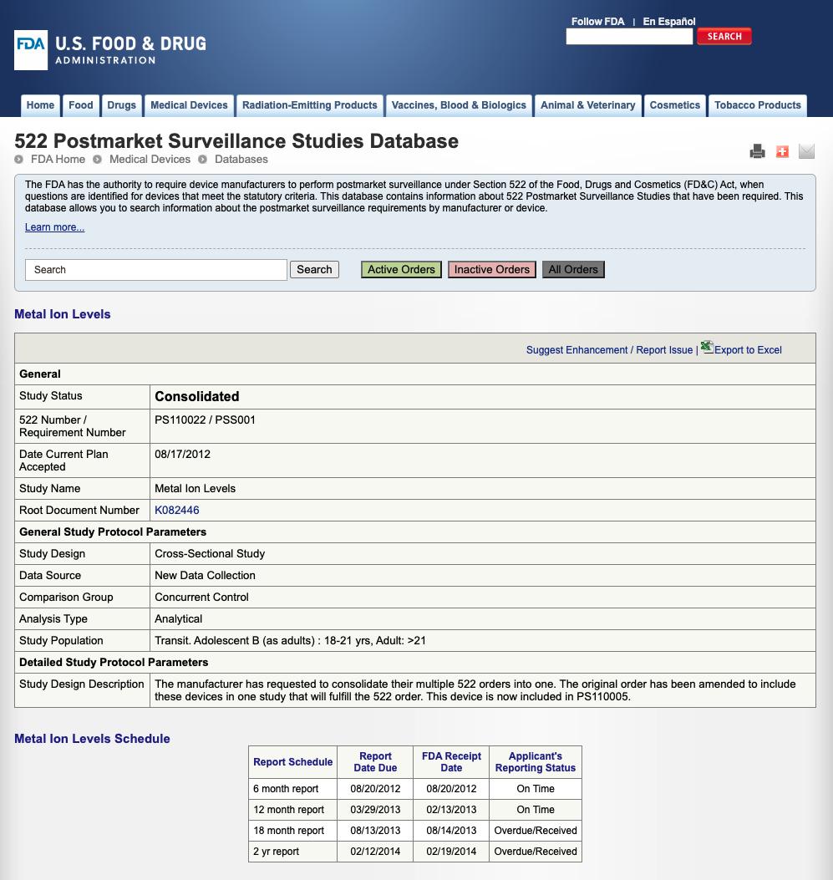Viewport: 833px width, 880px height.
Task: Click receipt date 02/19/2014
Action: (x=451, y=852)
